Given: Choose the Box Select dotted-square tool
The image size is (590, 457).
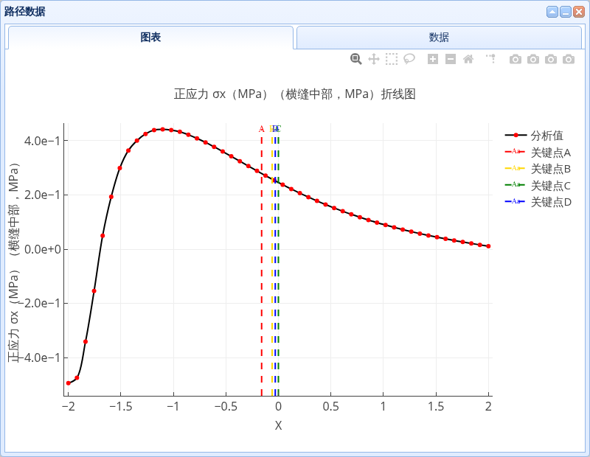Looking at the screenshot, I should pos(392,59).
